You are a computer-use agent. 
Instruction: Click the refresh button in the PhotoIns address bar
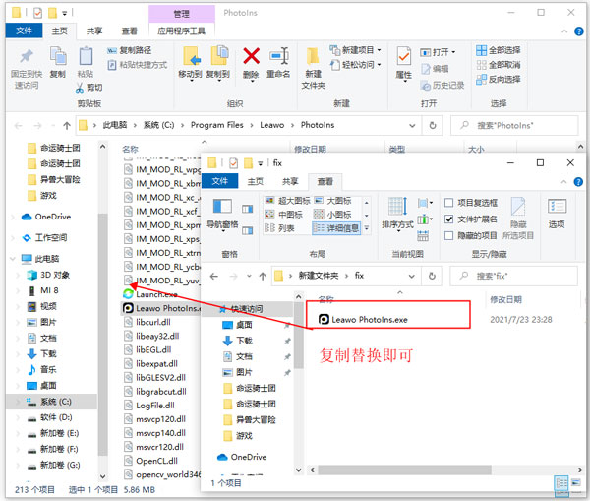coord(433,125)
